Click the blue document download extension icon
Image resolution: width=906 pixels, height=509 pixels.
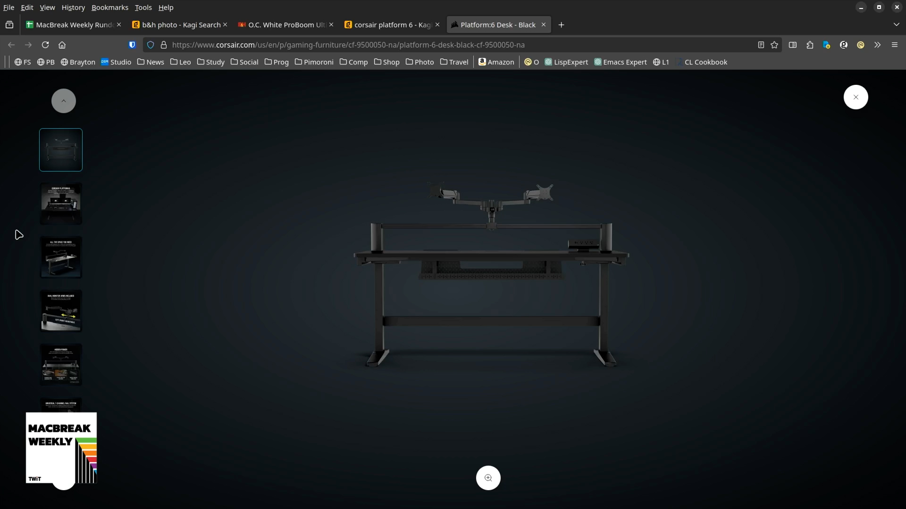(827, 45)
